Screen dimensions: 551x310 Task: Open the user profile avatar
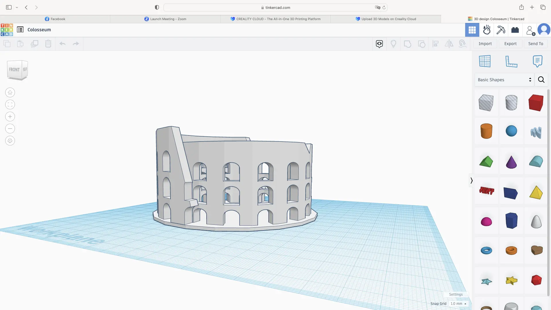point(544,30)
